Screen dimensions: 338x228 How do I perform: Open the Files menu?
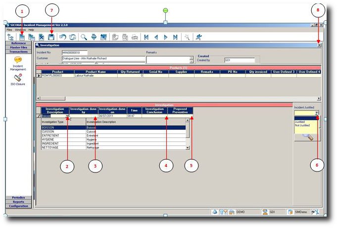point(9,30)
